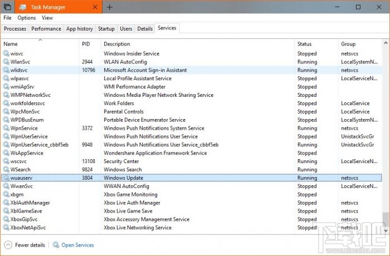Click the Task Manager icon in title tab

[22, 7]
